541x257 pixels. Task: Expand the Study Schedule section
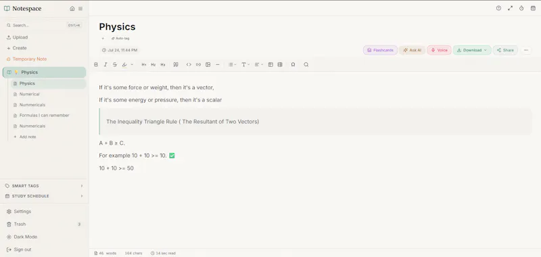tap(44, 196)
